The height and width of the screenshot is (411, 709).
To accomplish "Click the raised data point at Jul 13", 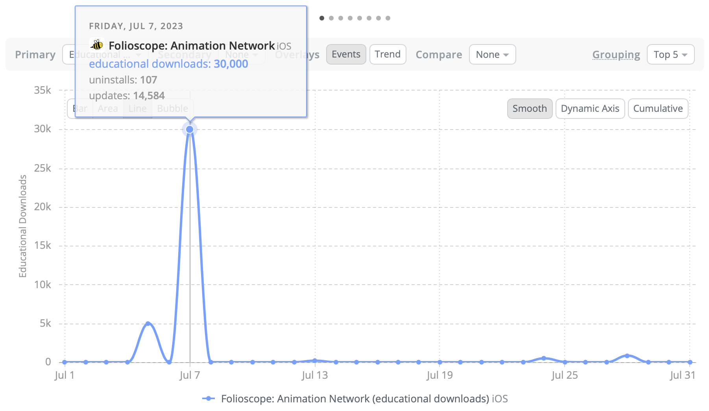I will coord(315,360).
